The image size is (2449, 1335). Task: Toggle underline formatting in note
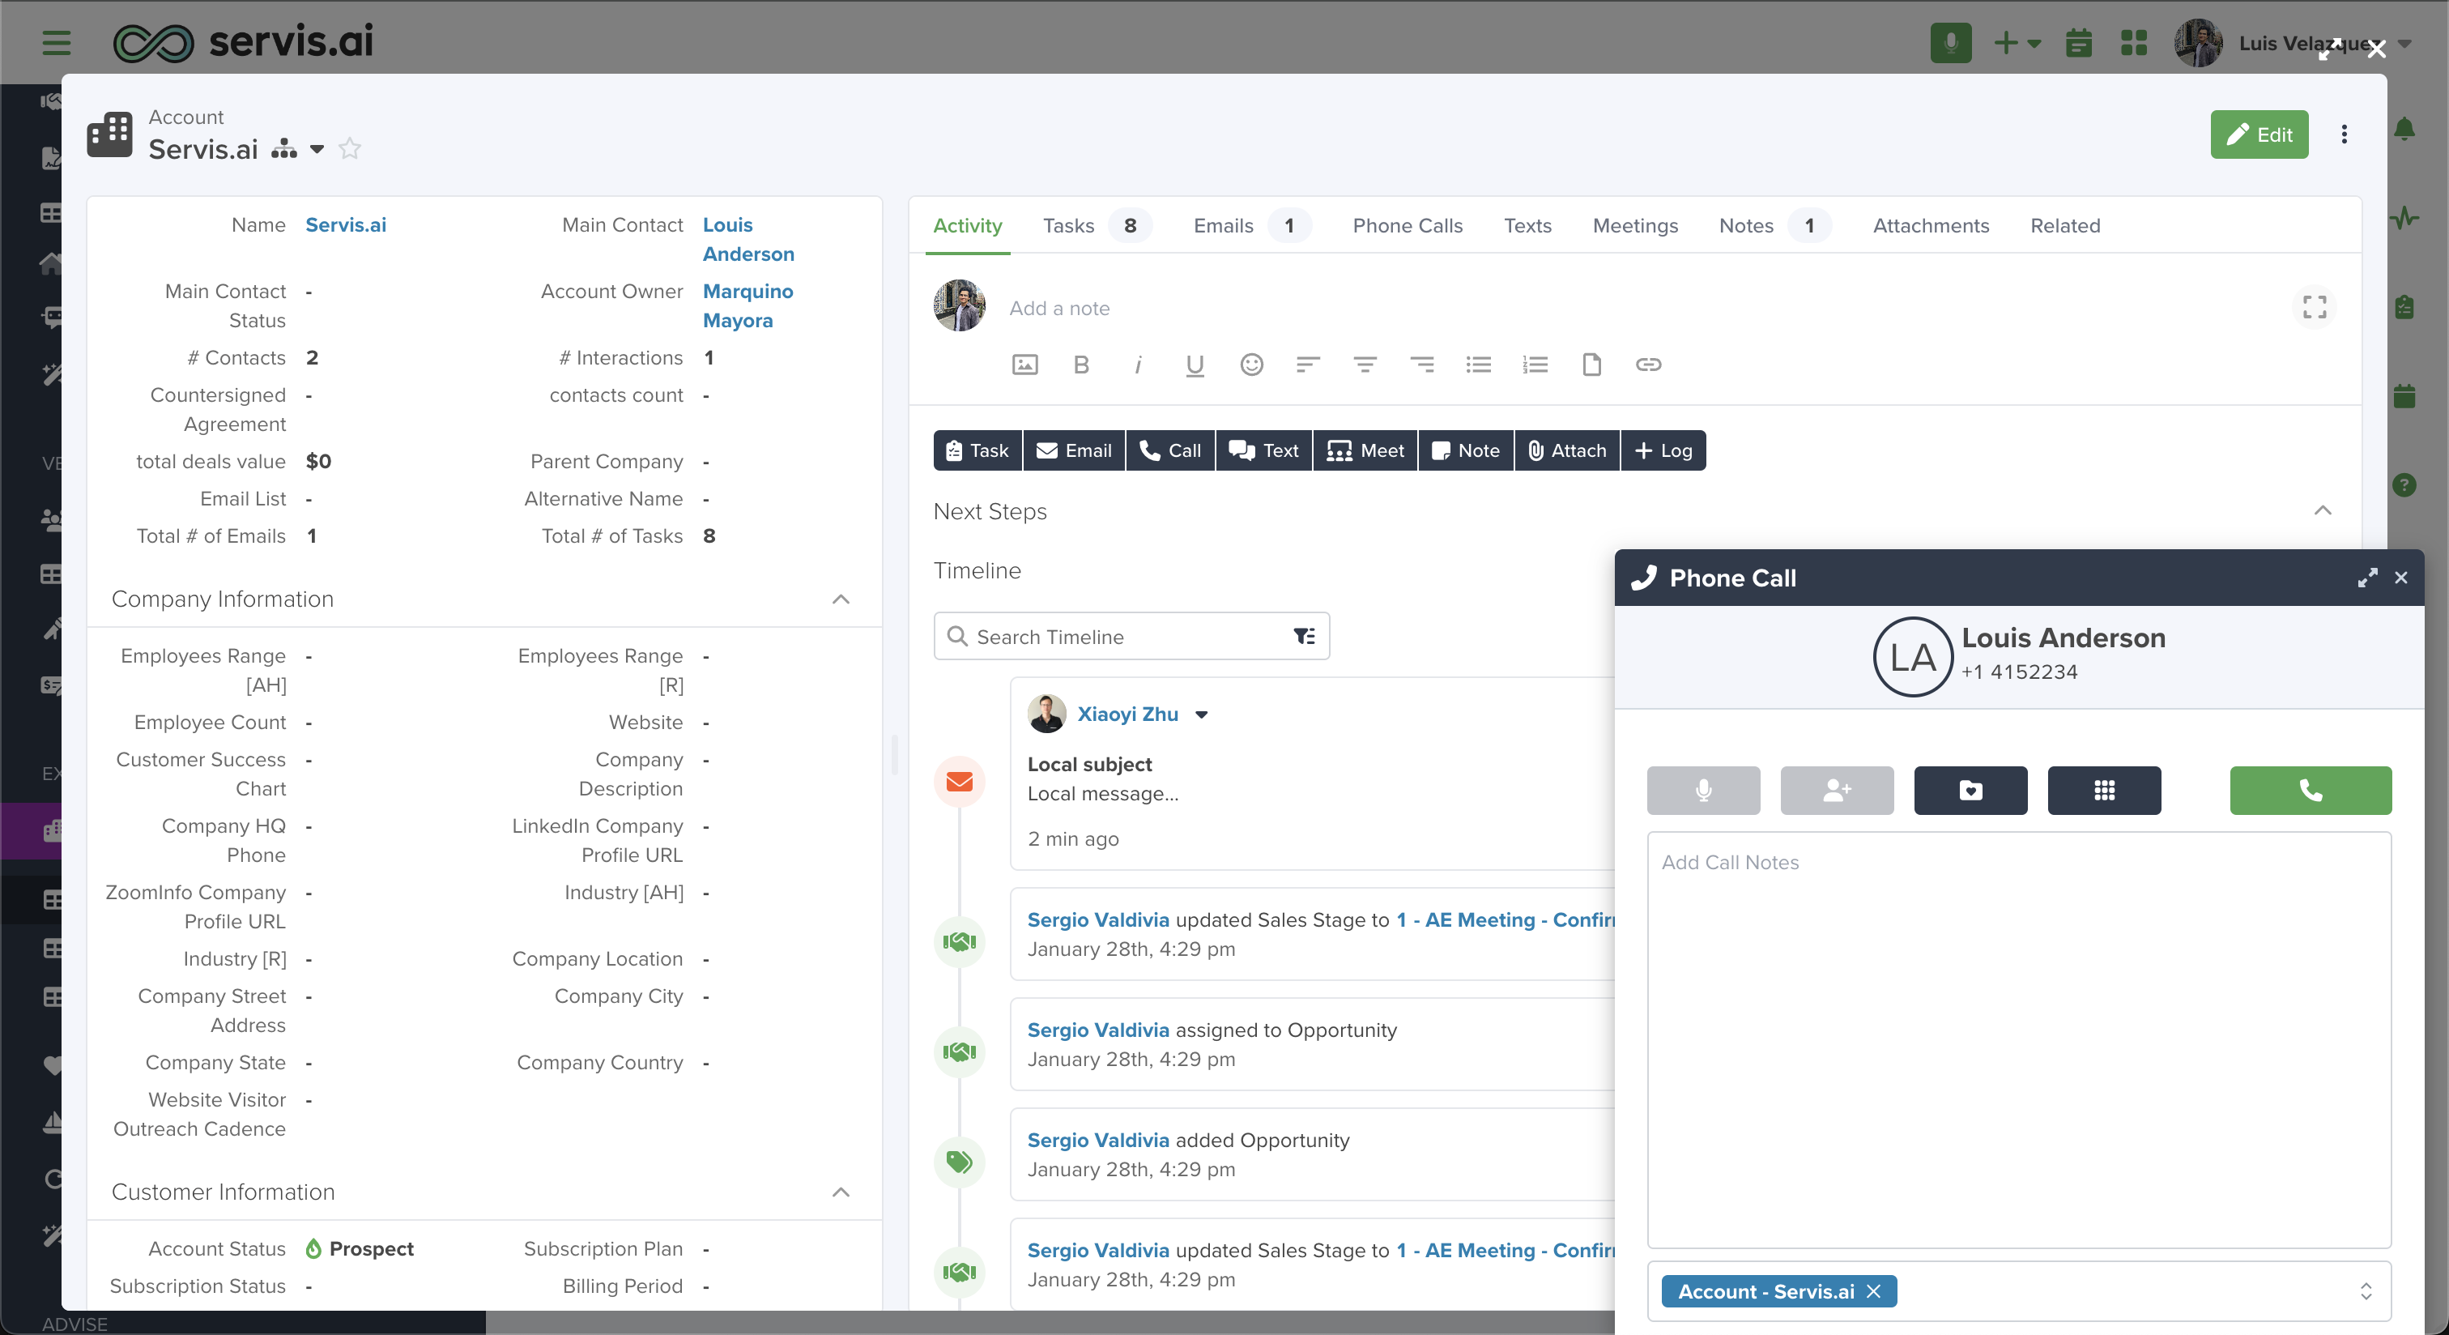pos(1195,365)
